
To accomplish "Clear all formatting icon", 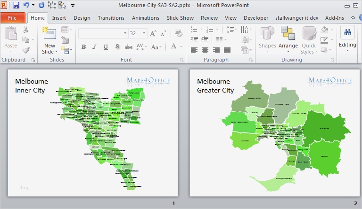I will click(x=178, y=33).
